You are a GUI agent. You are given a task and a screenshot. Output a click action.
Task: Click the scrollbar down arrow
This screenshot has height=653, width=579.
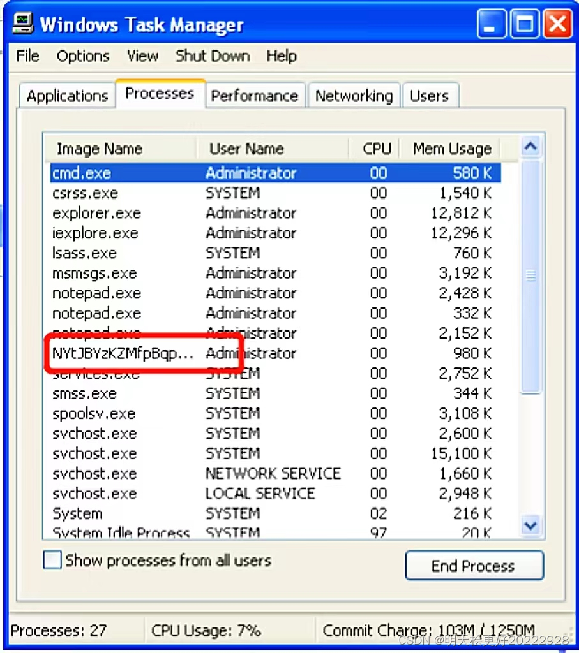[530, 525]
